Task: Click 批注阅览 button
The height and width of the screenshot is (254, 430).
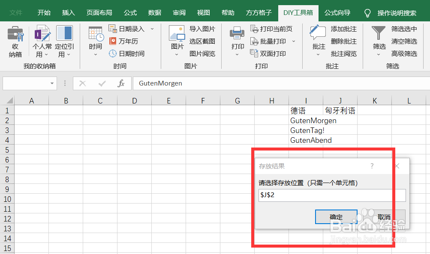Action: click(x=344, y=53)
